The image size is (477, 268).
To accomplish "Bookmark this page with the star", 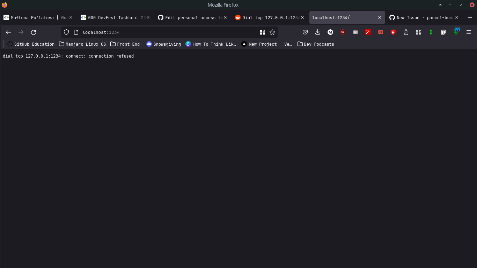I will pyautogui.click(x=272, y=32).
